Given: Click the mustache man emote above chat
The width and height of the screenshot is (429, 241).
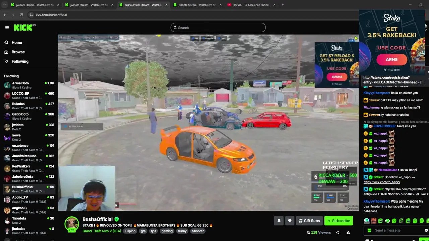Looking at the screenshot, I should [x=374, y=221].
